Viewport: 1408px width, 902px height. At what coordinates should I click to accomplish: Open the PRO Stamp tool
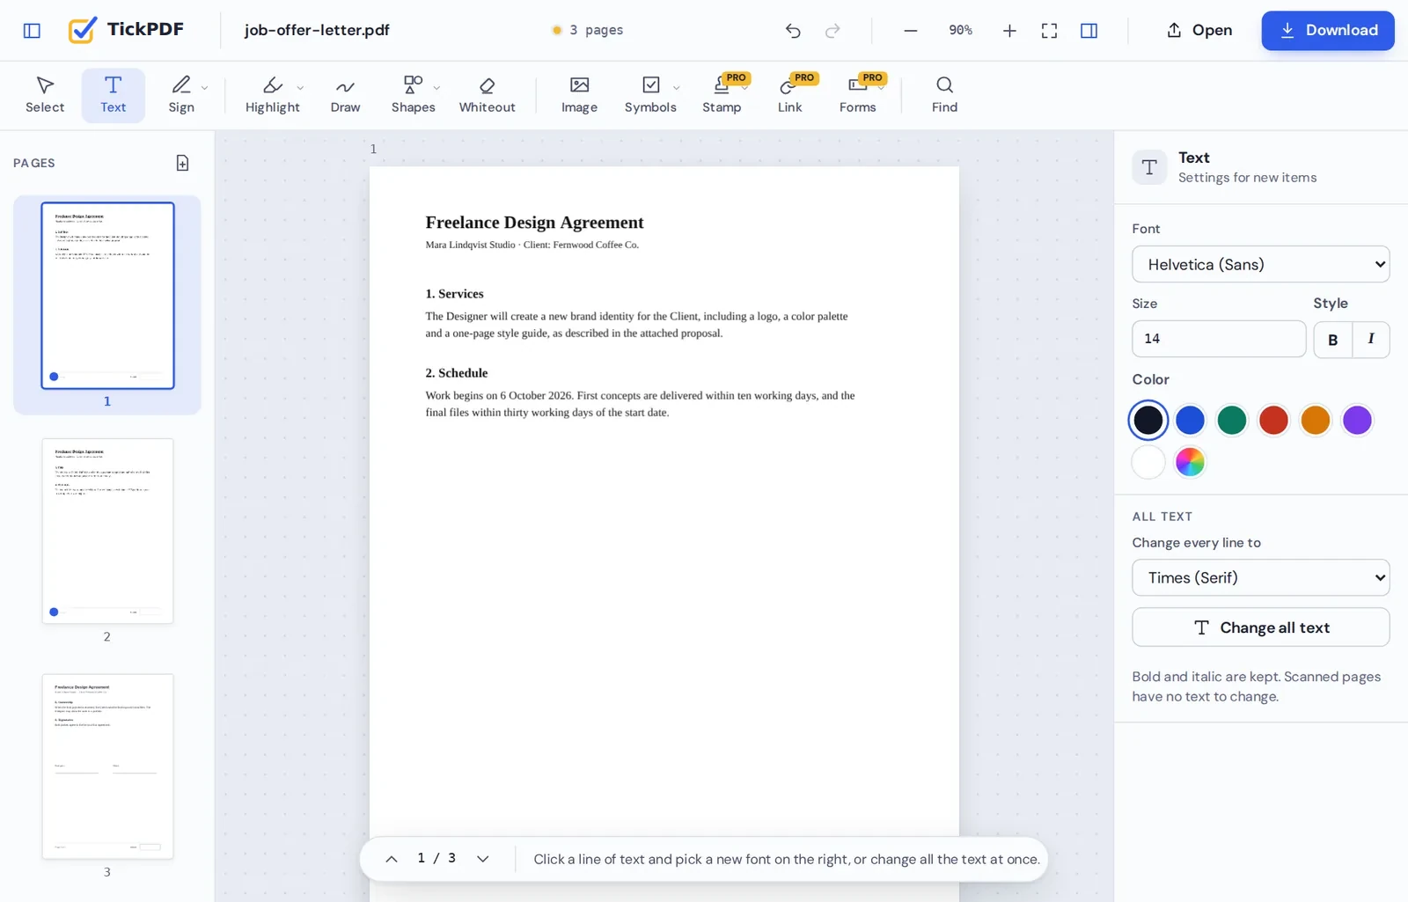pos(722,95)
